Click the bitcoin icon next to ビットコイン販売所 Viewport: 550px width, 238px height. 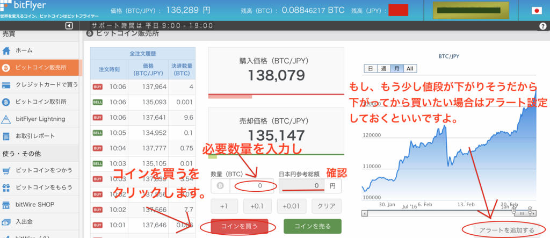(6, 68)
